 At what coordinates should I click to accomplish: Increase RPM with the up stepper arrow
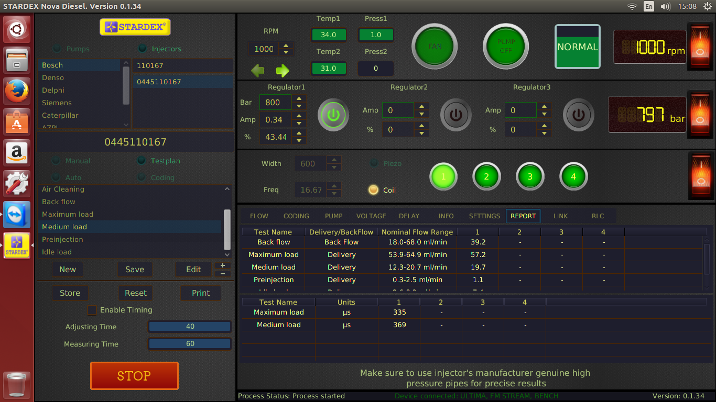click(x=286, y=46)
